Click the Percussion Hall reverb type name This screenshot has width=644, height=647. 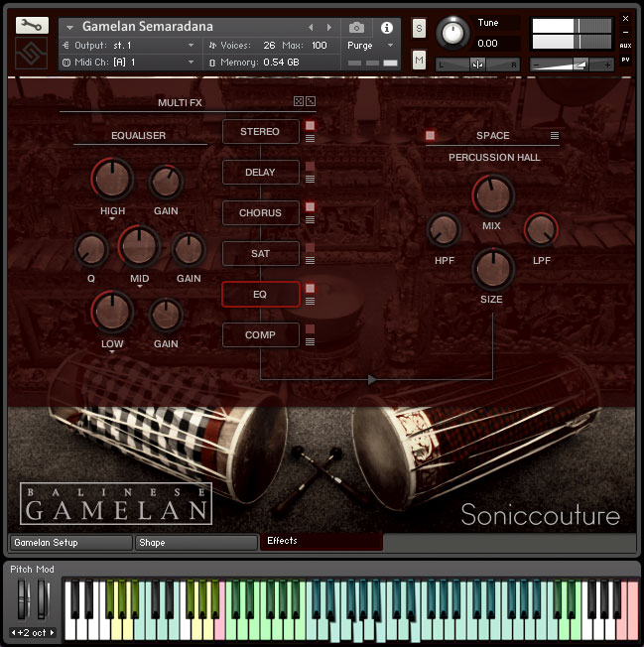click(x=494, y=158)
